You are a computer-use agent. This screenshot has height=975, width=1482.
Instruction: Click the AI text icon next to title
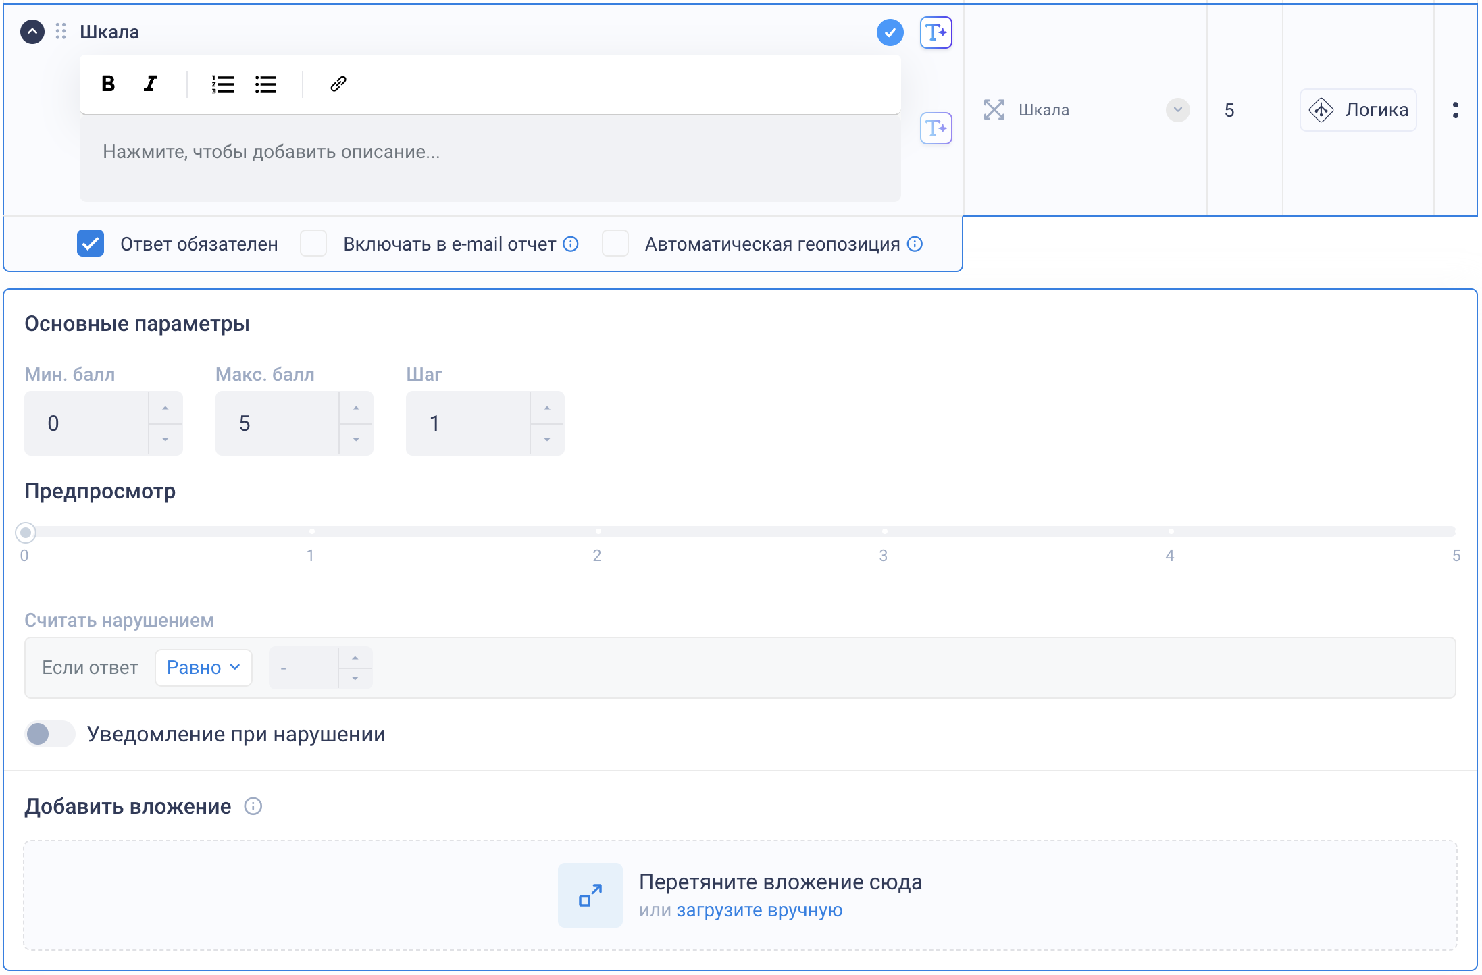click(x=936, y=32)
